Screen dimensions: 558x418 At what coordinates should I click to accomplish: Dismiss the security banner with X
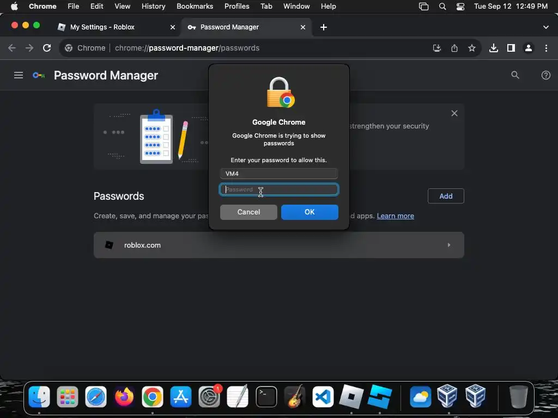(454, 113)
